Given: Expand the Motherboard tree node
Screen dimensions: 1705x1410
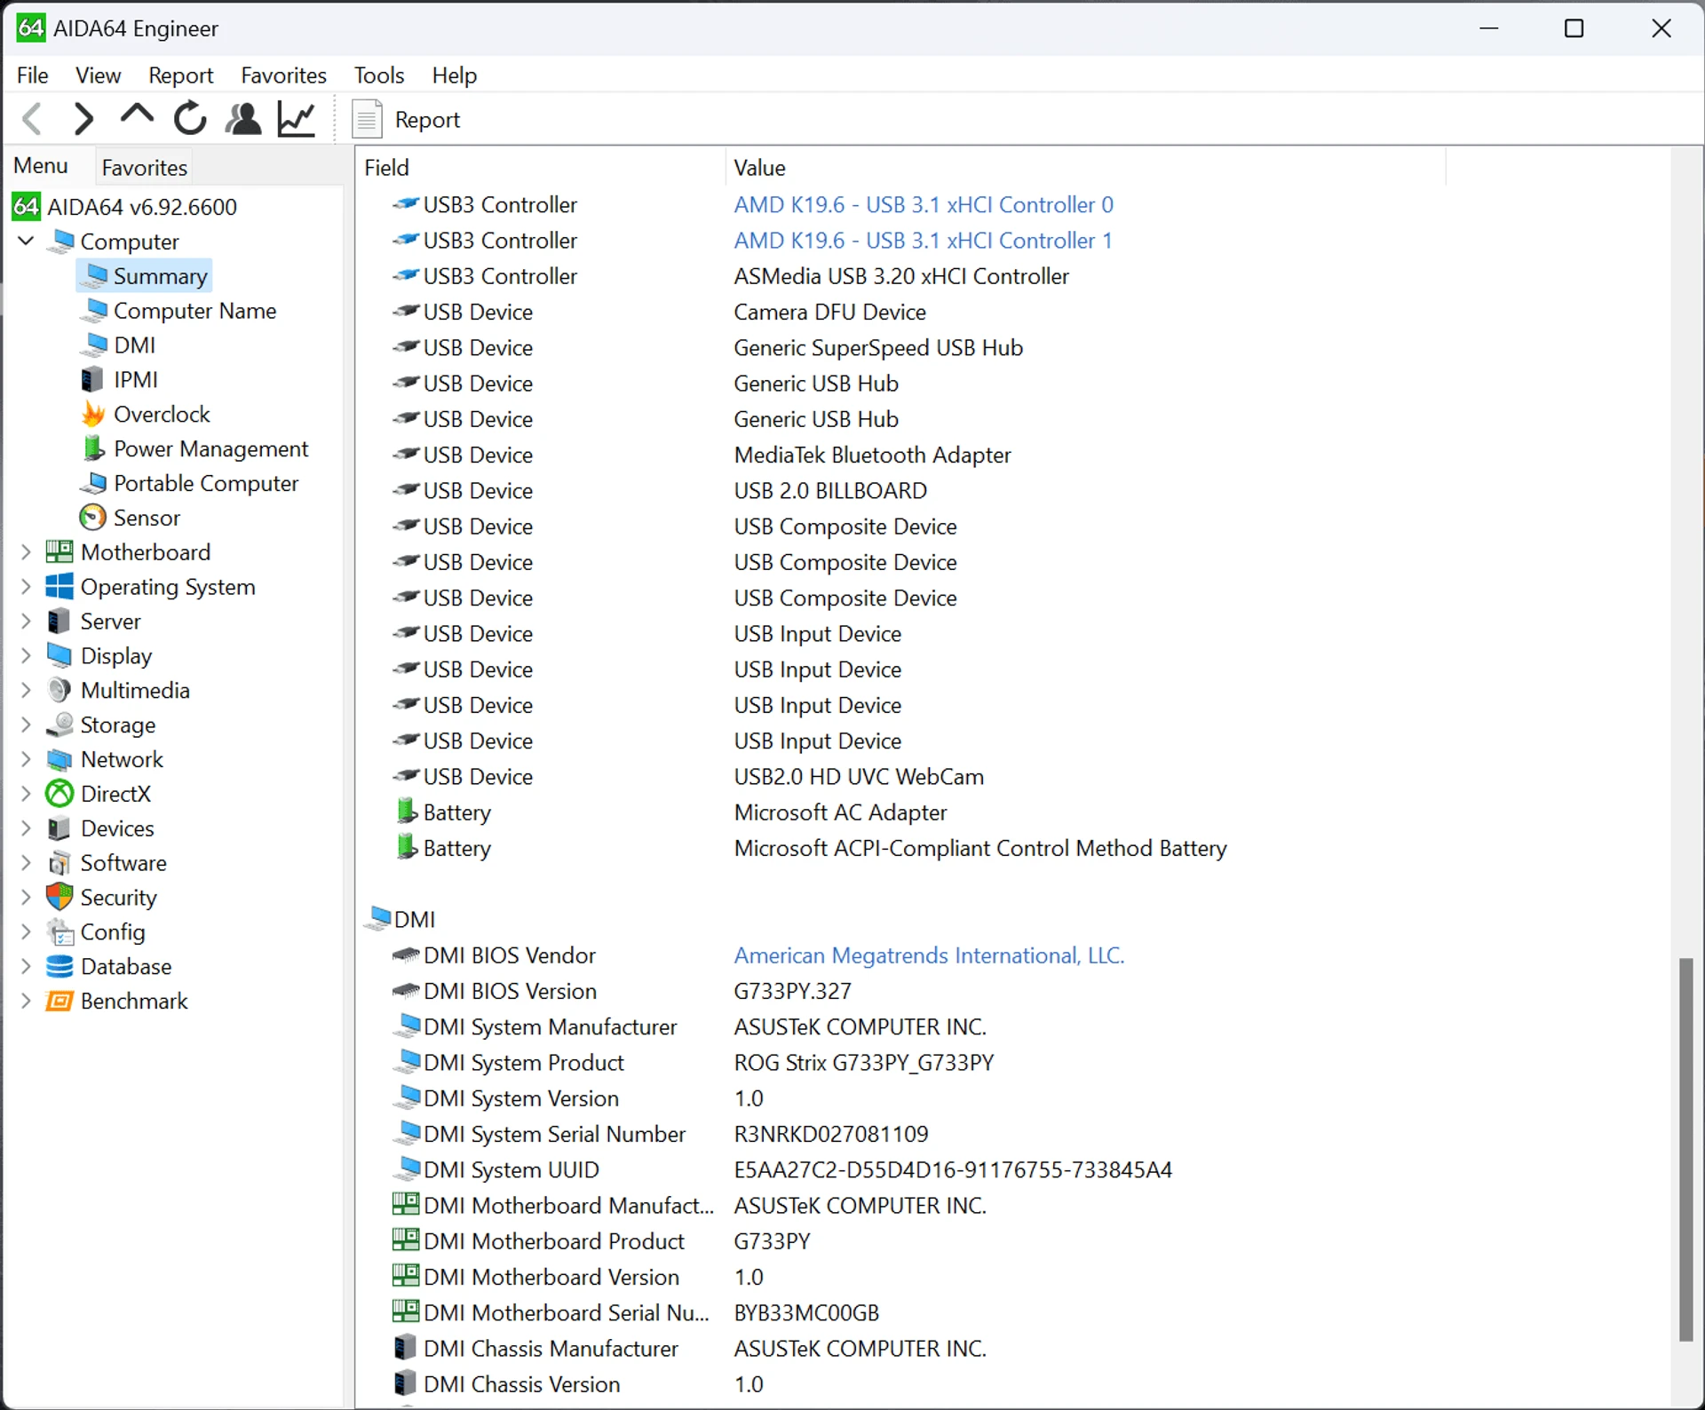Looking at the screenshot, I should 26,552.
